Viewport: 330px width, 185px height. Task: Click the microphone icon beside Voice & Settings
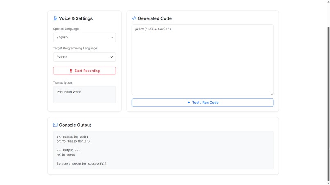(55, 18)
